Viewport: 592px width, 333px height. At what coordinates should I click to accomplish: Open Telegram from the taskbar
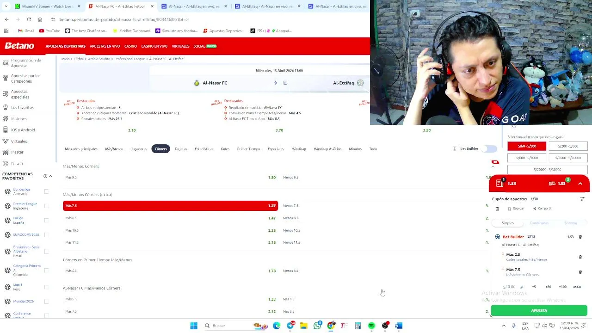290,326
